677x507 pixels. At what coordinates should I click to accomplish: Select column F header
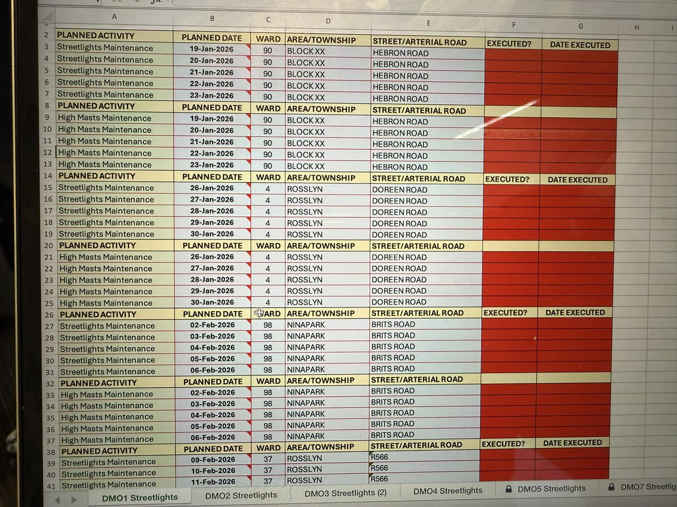513,25
